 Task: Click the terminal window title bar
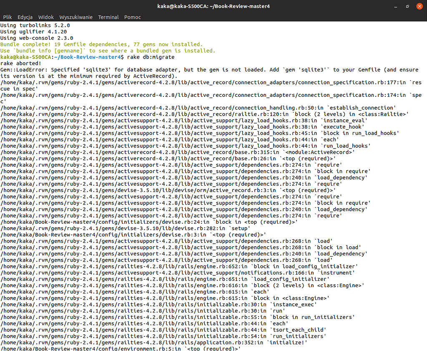(213, 6)
